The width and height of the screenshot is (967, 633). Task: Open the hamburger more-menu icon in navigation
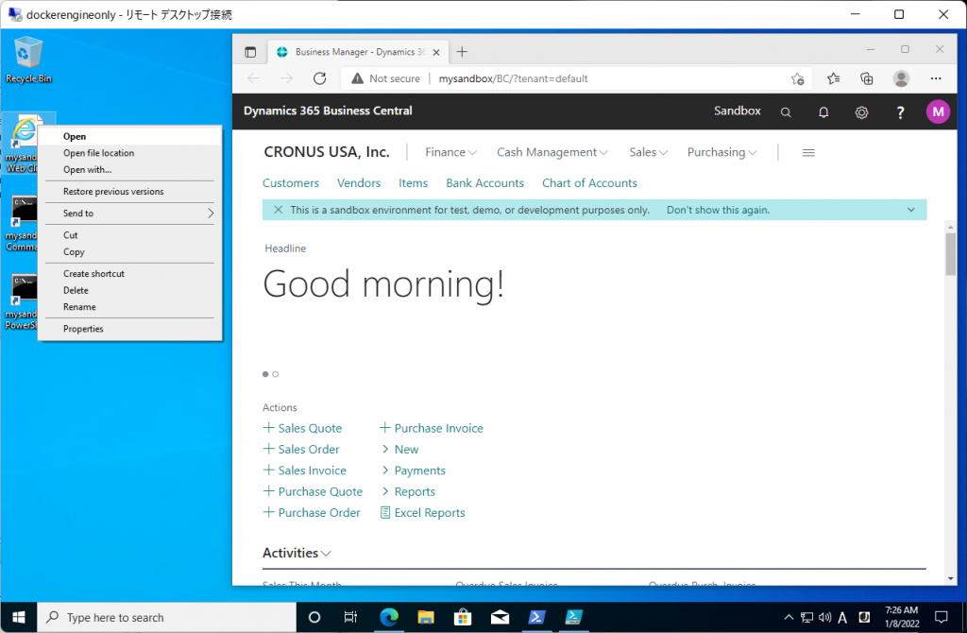click(x=808, y=152)
